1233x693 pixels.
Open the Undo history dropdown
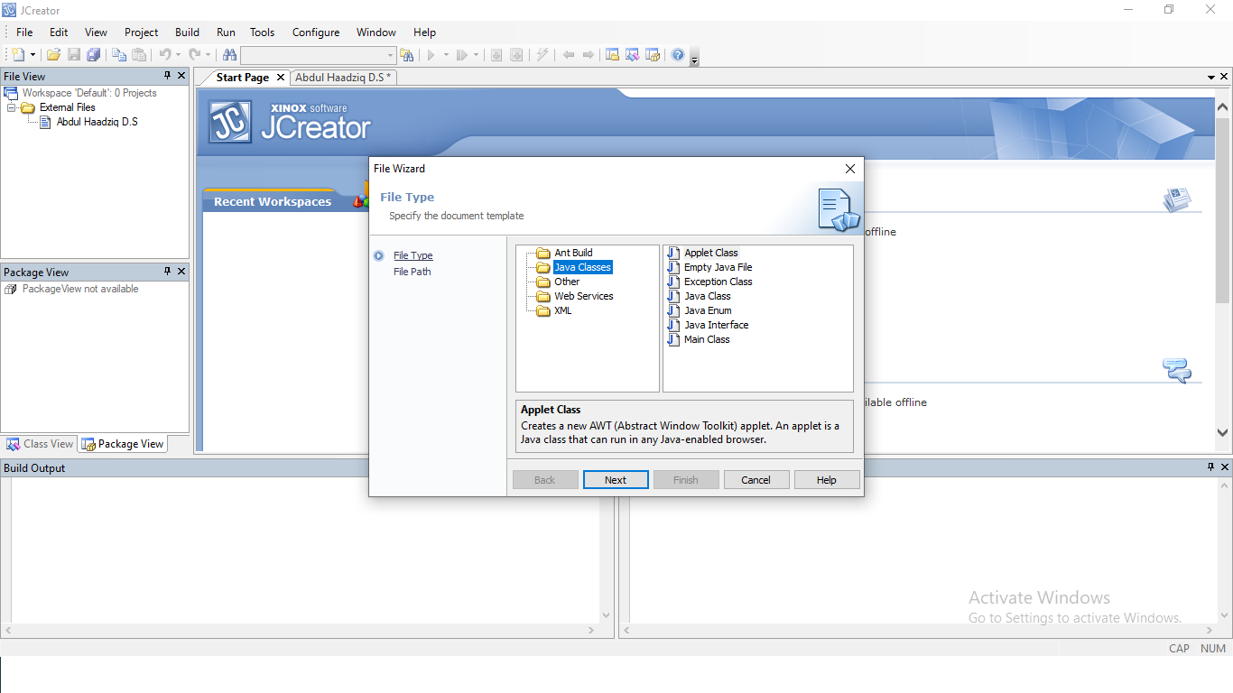click(x=177, y=54)
